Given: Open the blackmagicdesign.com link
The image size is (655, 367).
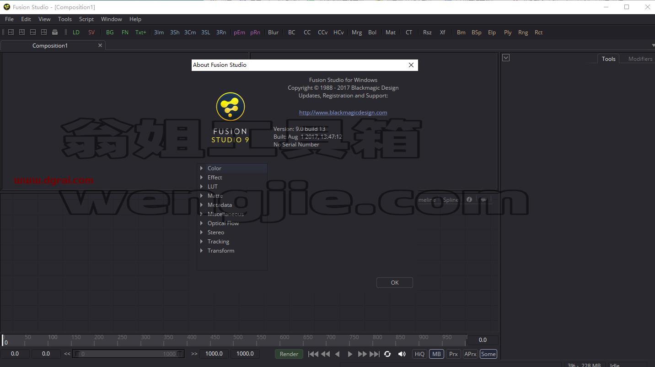Looking at the screenshot, I should pos(343,113).
